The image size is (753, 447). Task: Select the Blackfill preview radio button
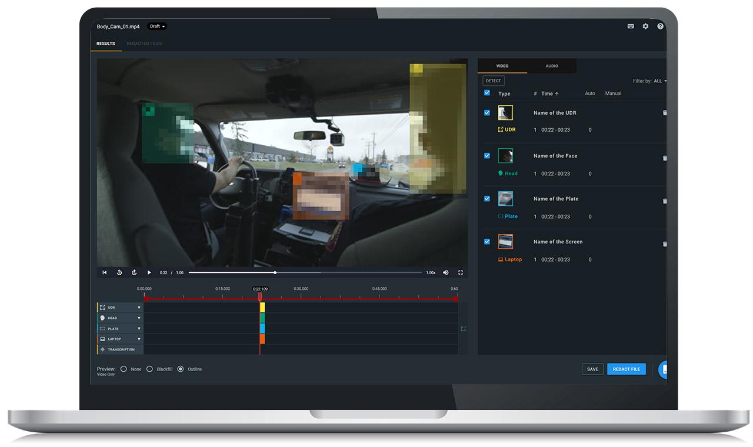tap(150, 369)
